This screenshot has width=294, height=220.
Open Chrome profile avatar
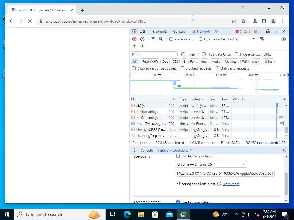[273, 21]
